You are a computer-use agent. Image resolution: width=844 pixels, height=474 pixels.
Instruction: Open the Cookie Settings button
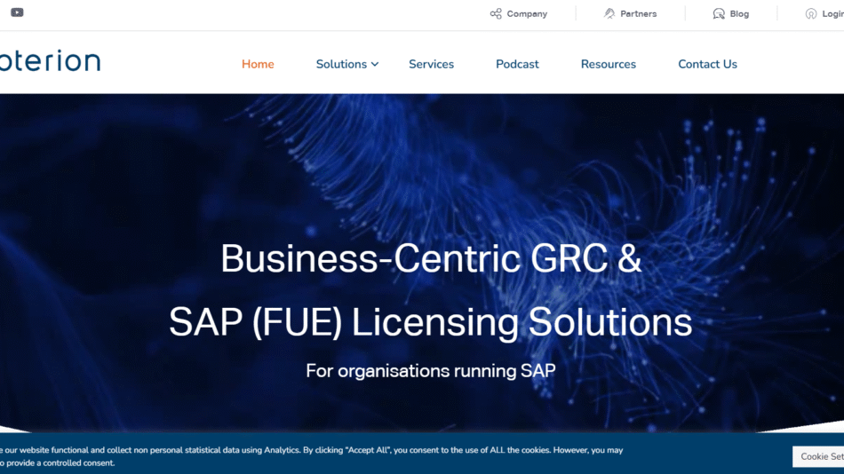coord(820,456)
